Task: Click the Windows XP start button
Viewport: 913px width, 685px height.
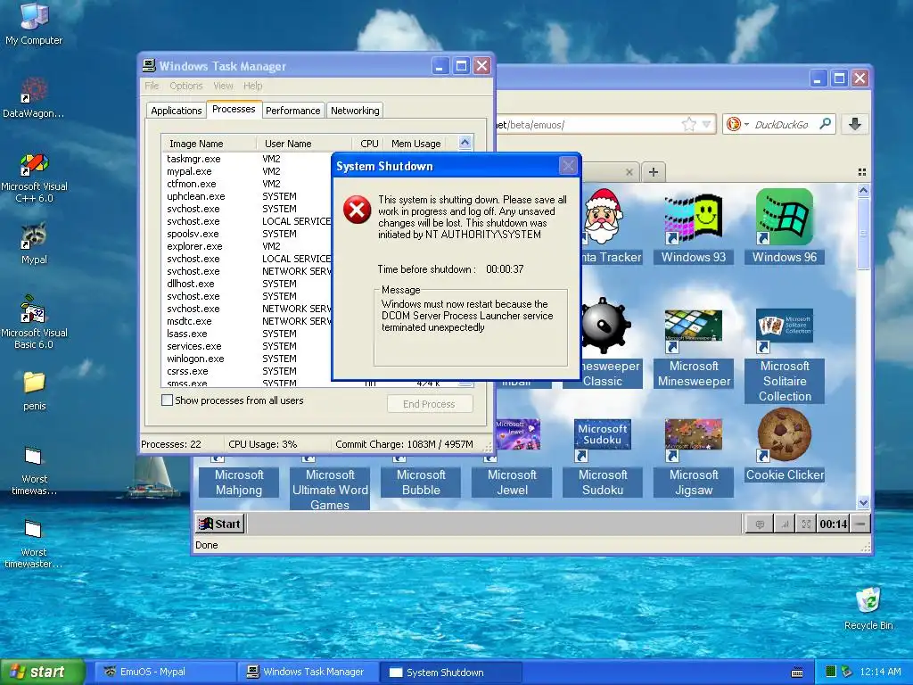Action: (x=42, y=672)
